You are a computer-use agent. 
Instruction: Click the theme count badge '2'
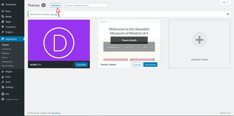(x=43, y=5)
